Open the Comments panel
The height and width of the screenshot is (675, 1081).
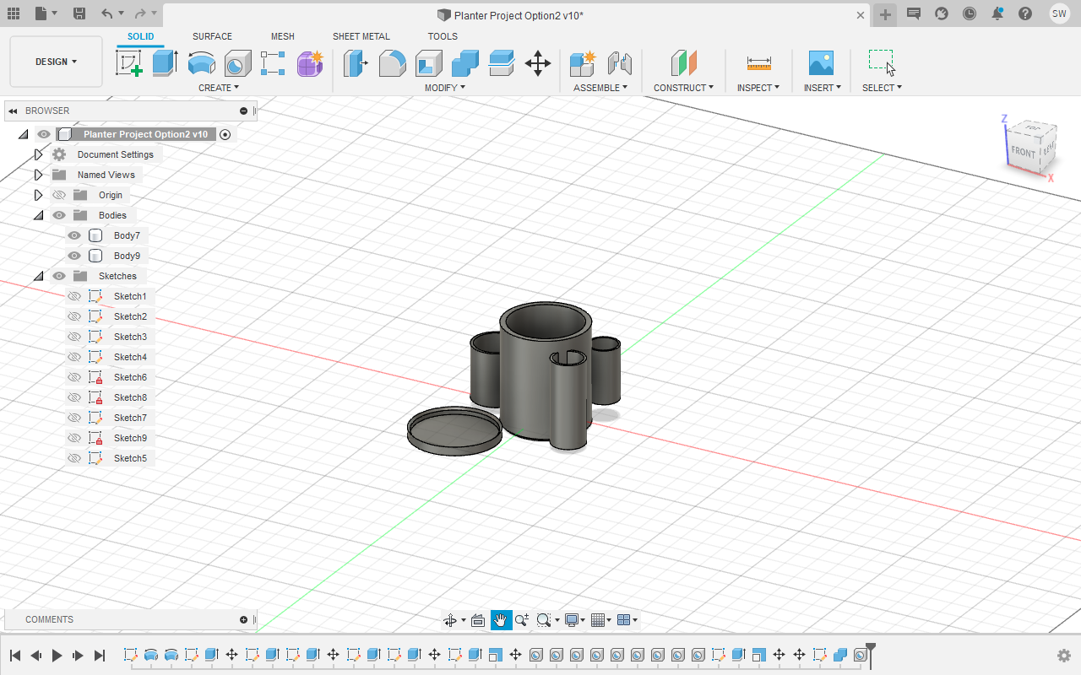point(49,619)
